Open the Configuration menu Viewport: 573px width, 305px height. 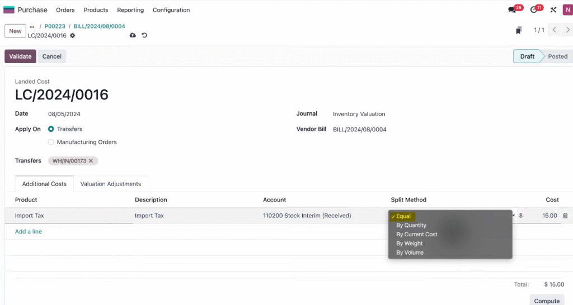[x=171, y=10]
